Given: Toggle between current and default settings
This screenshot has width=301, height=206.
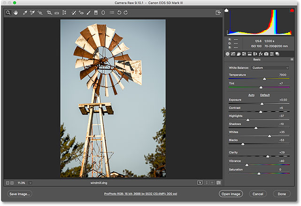Looking at the screenshot, I should point(219,183).
